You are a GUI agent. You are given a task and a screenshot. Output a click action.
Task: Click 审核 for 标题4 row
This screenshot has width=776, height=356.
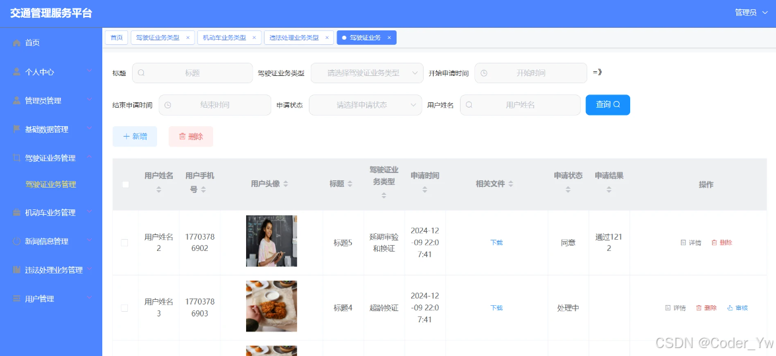click(x=738, y=308)
